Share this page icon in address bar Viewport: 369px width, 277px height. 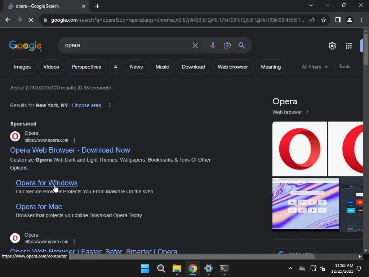(312, 20)
